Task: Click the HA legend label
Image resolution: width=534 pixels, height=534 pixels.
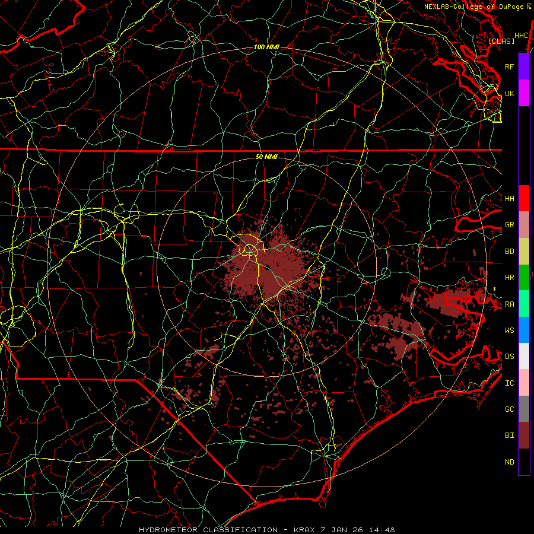Action: click(x=509, y=199)
